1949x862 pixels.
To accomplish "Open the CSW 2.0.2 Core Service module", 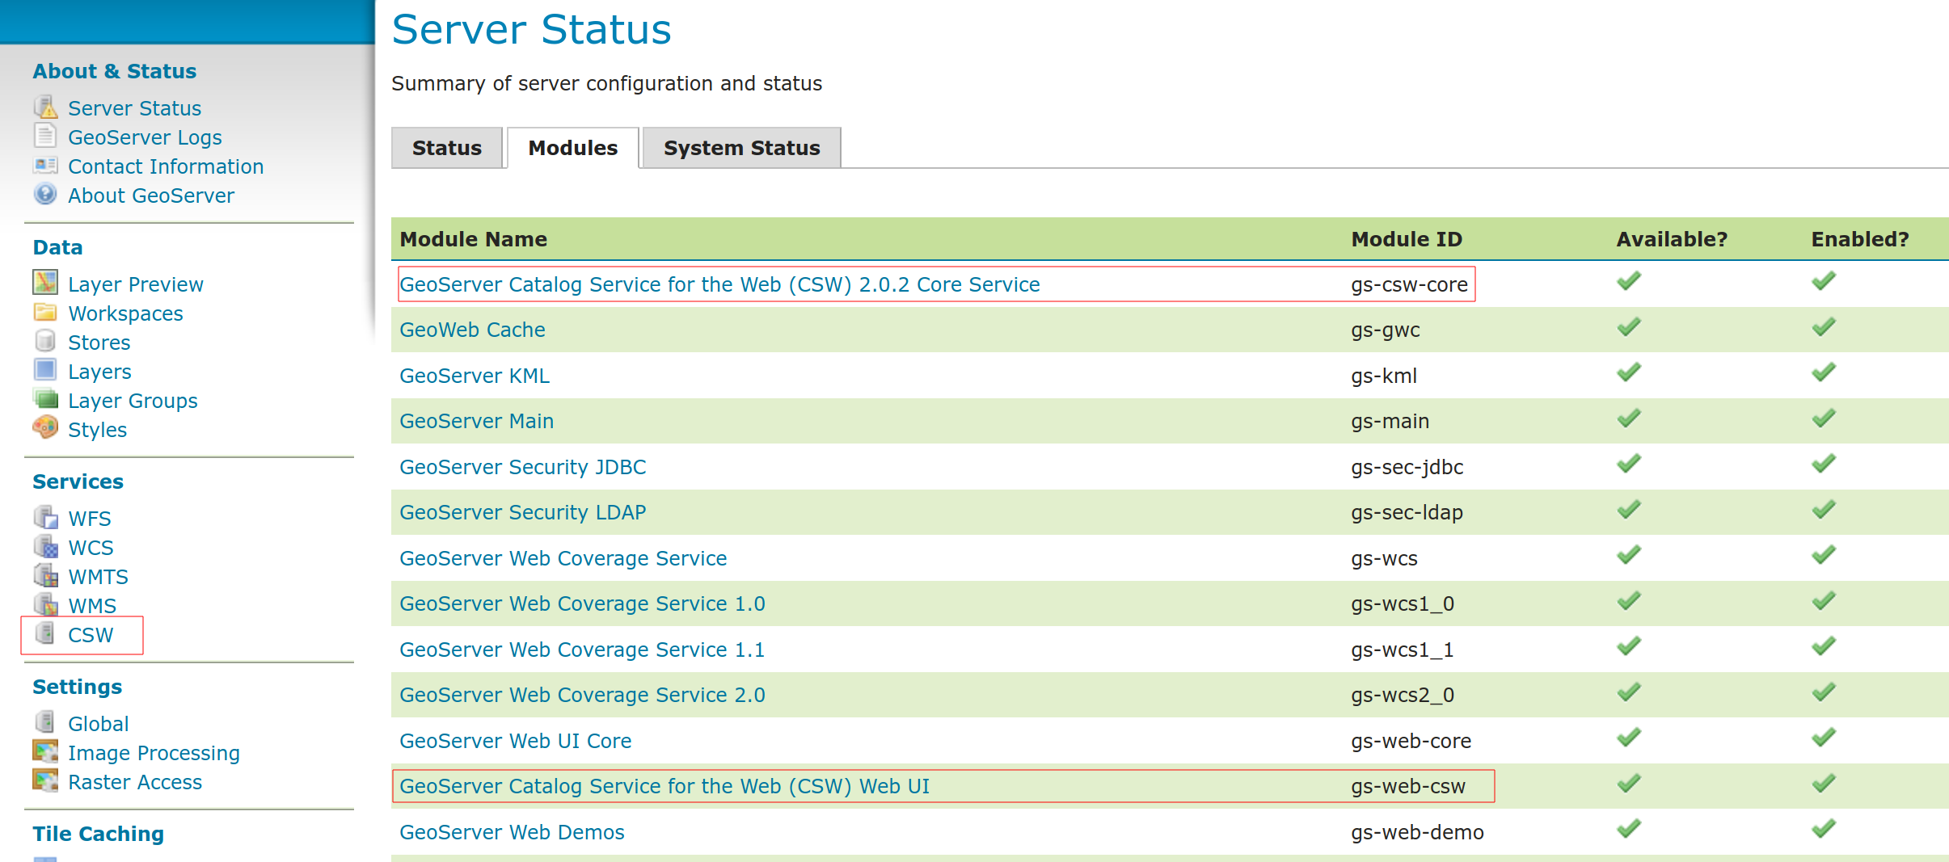I will click(719, 284).
